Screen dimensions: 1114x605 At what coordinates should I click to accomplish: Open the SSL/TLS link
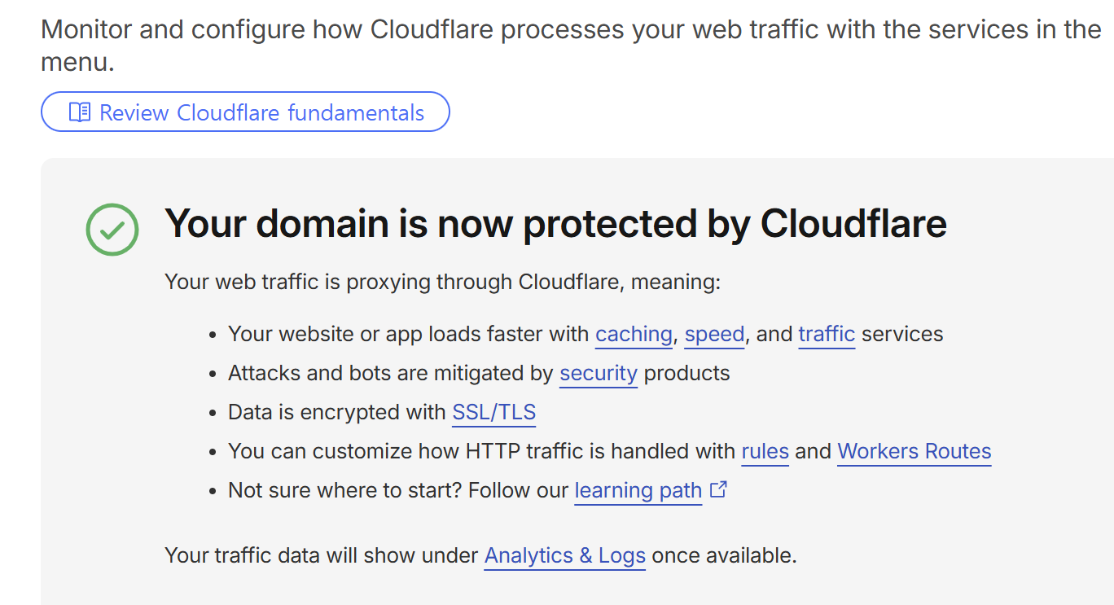click(x=493, y=412)
